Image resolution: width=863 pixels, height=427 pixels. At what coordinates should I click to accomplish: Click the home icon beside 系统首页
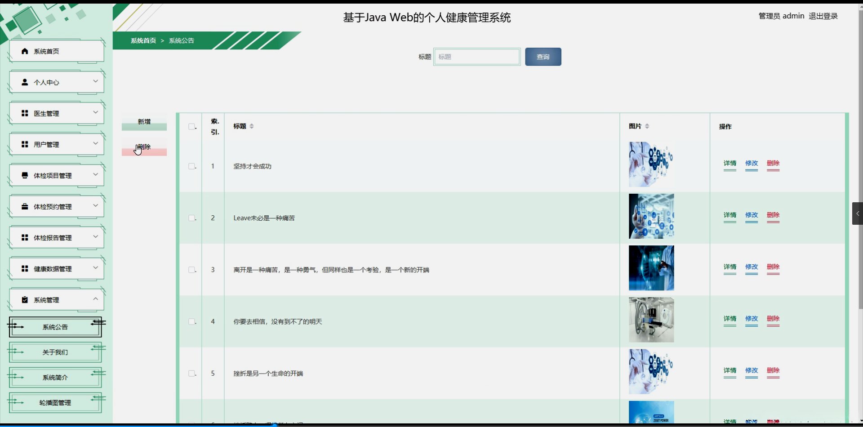[25, 51]
